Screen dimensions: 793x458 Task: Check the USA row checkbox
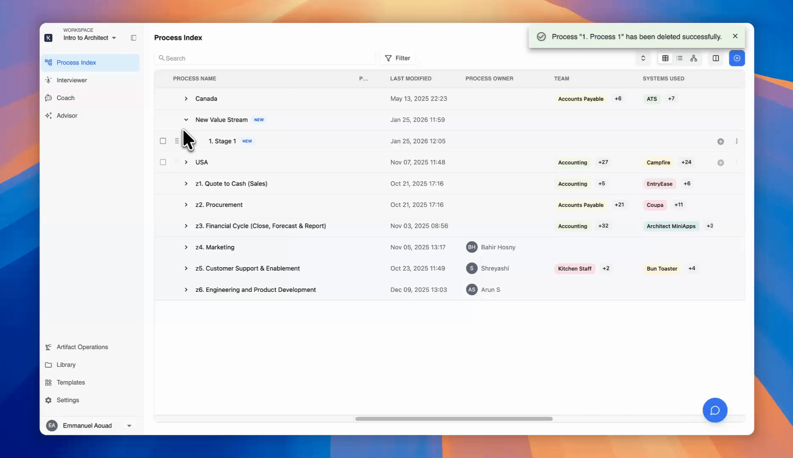pyautogui.click(x=163, y=162)
